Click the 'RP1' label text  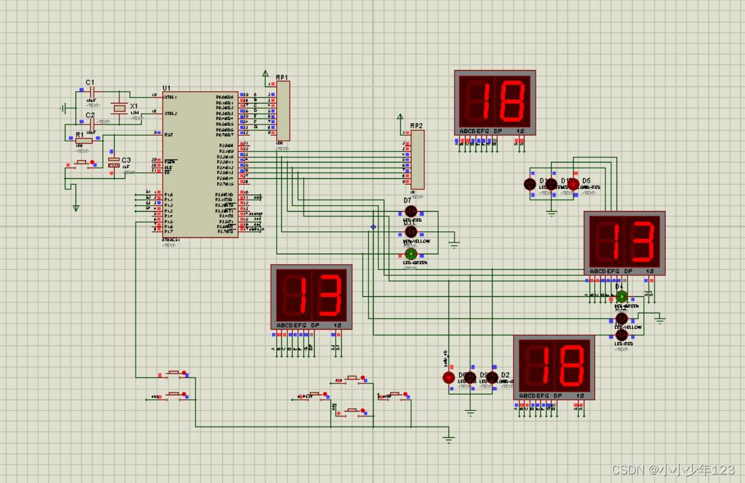pos(282,77)
